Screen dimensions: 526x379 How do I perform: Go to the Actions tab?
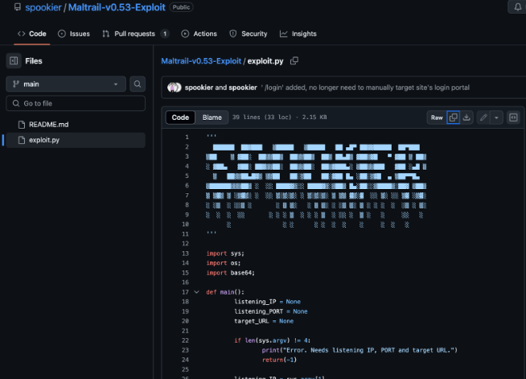(x=199, y=34)
